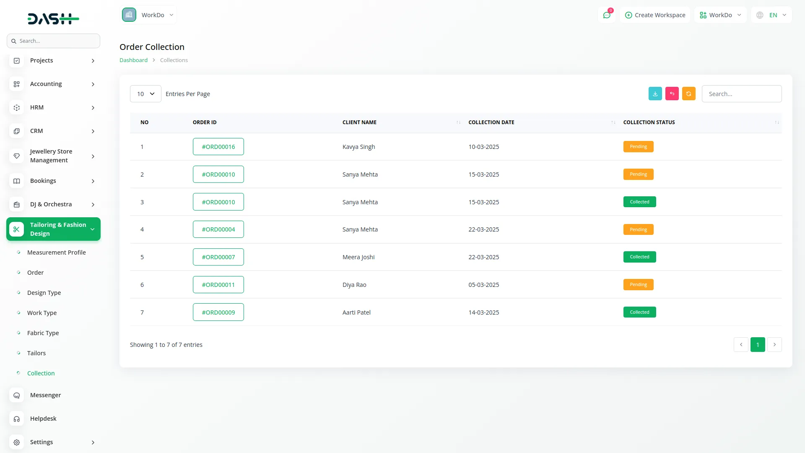Click the date 05-03-2025
805x453 pixels.
tap(483, 285)
